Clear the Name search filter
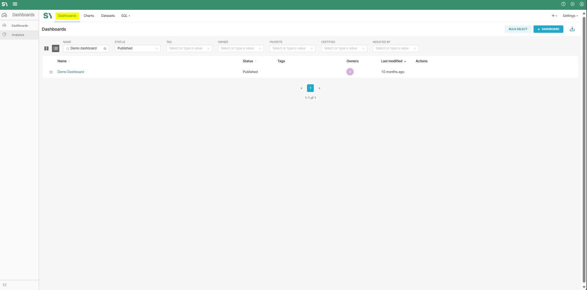Image resolution: width=587 pixels, height=290 pixels. pos(105,49)
